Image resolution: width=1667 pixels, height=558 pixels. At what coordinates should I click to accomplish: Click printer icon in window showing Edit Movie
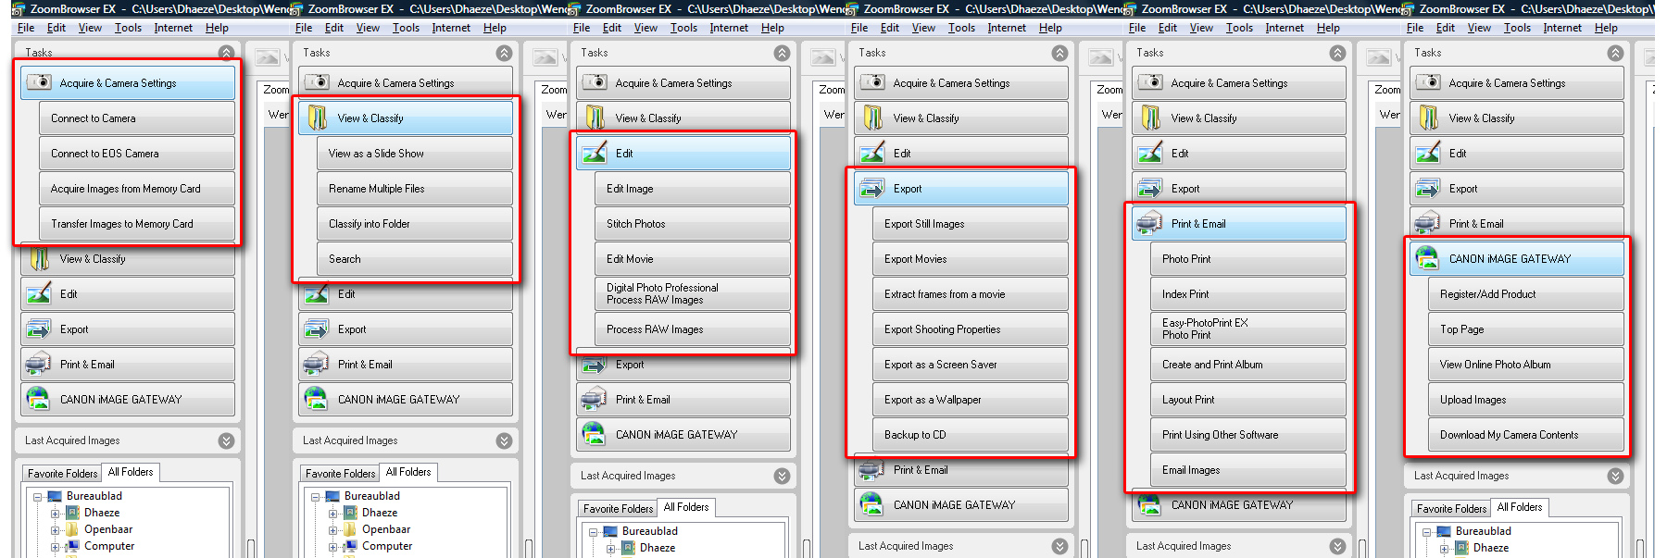(x=595, y=399)
